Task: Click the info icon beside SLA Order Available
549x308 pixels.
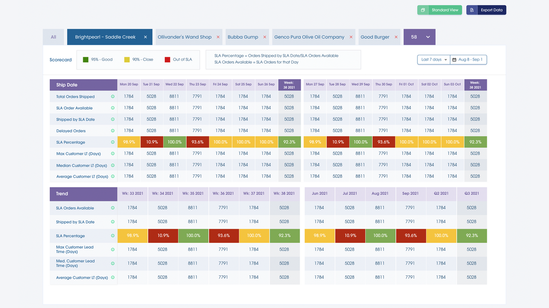Action: [x=112, y=108]
